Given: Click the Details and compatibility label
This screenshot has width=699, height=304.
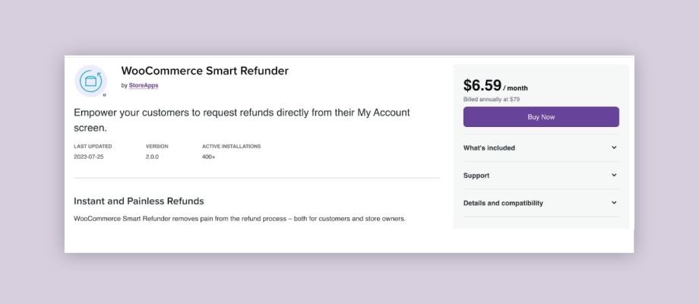Looking at the screenshot, I should (x=503, y=203).
